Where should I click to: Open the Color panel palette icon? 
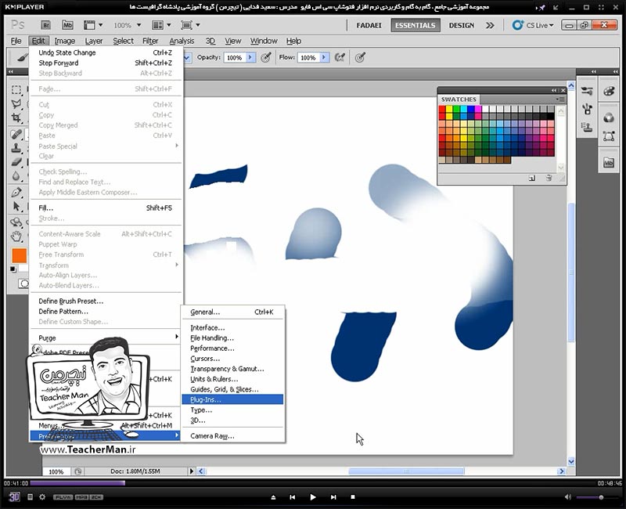(x=609, y=91)
